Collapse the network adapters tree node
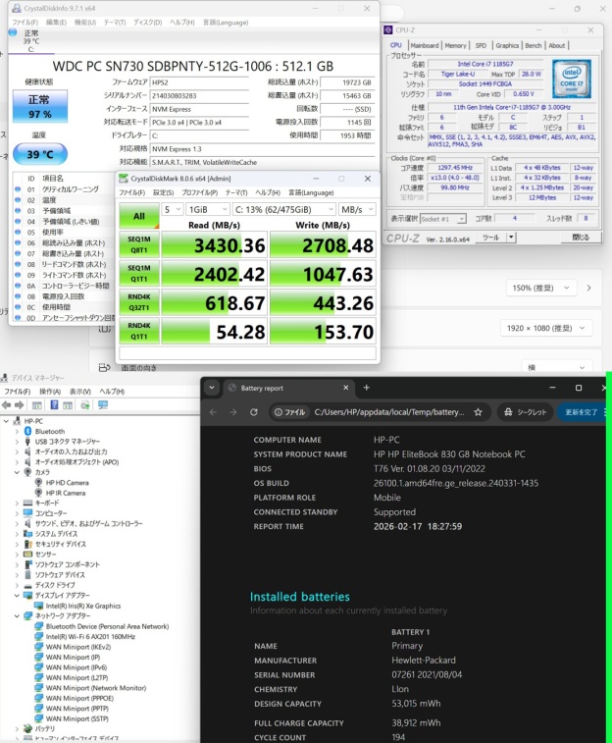Image resolution: width=612 pixels, height=743 pixels. (17, 615)
